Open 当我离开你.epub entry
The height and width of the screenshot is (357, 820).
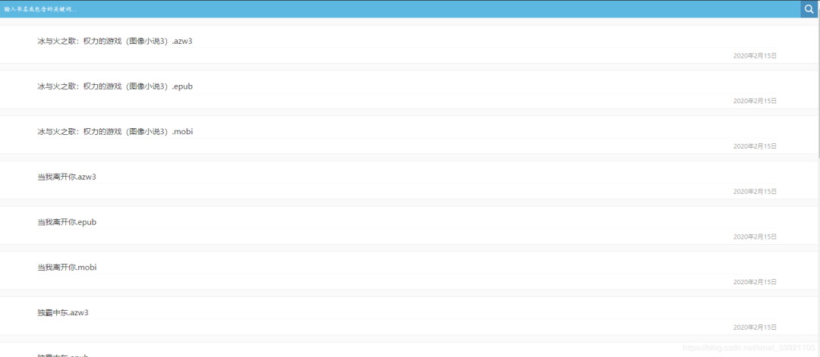(67, 222)
